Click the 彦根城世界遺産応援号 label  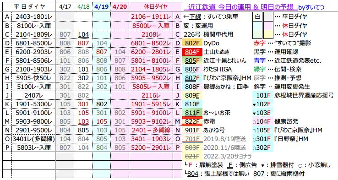pyautogui.click(x=304, y=95)
